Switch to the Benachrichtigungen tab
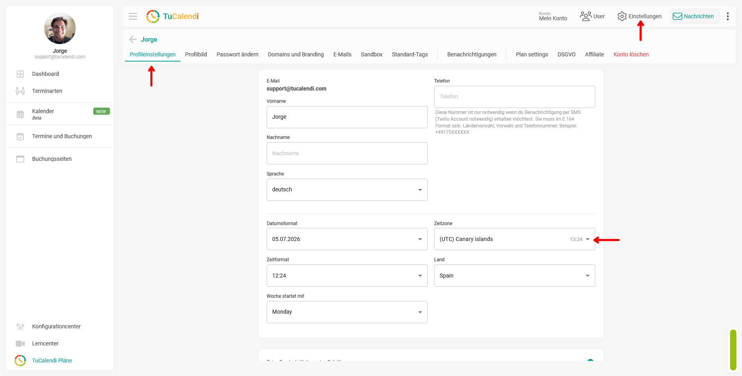Viewport: 742px width, 376px height. coord(471,54)
